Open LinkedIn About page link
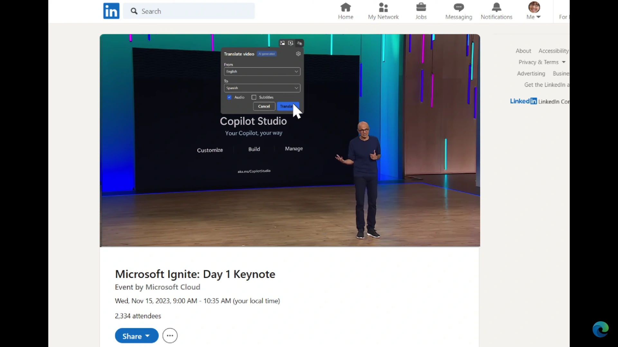 (x=523, y=50)
